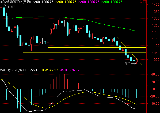
Task: Click the white arrow next to 971
Action: 134,63
